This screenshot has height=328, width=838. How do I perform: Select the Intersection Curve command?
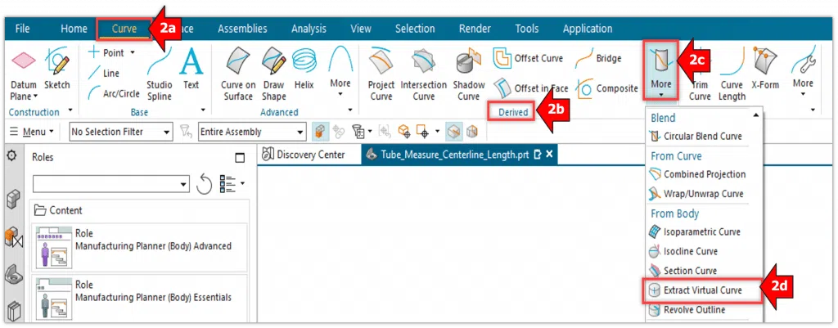click(x=423, y=74)
